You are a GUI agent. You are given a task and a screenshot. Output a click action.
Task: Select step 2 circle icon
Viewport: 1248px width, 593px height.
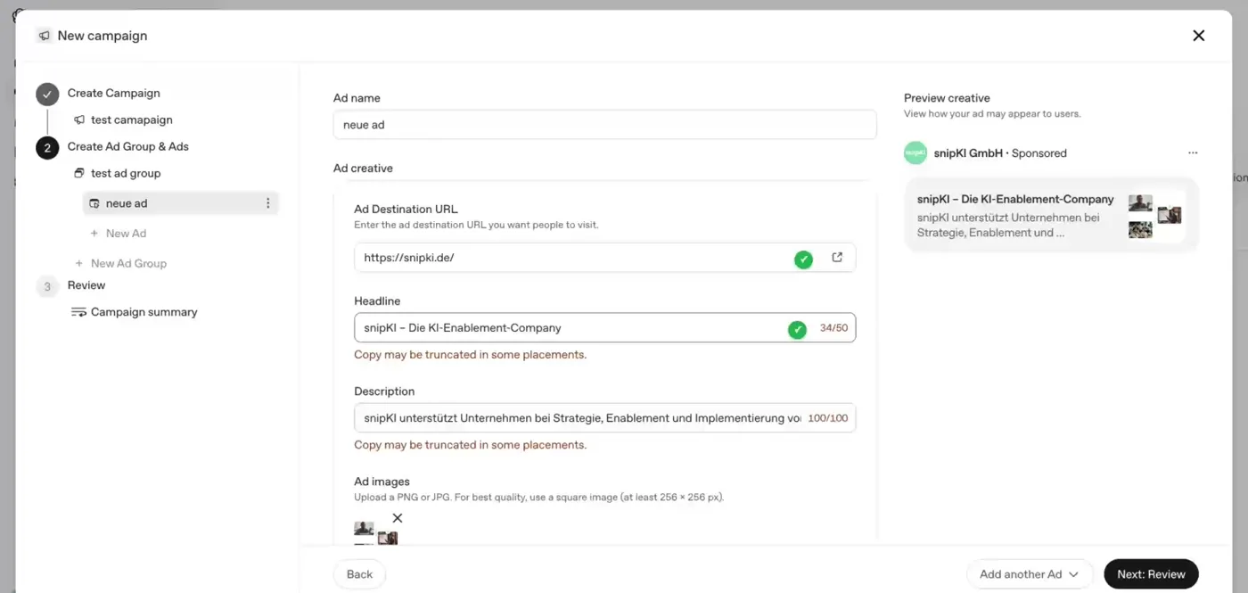pyautogui.click(x=47, y=147)
